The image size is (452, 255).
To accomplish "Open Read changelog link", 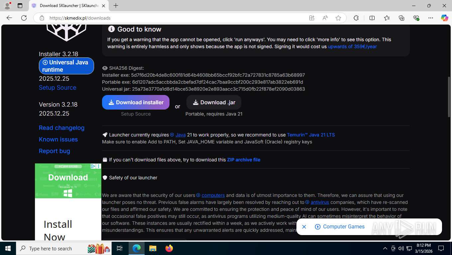I will (61, 128).
